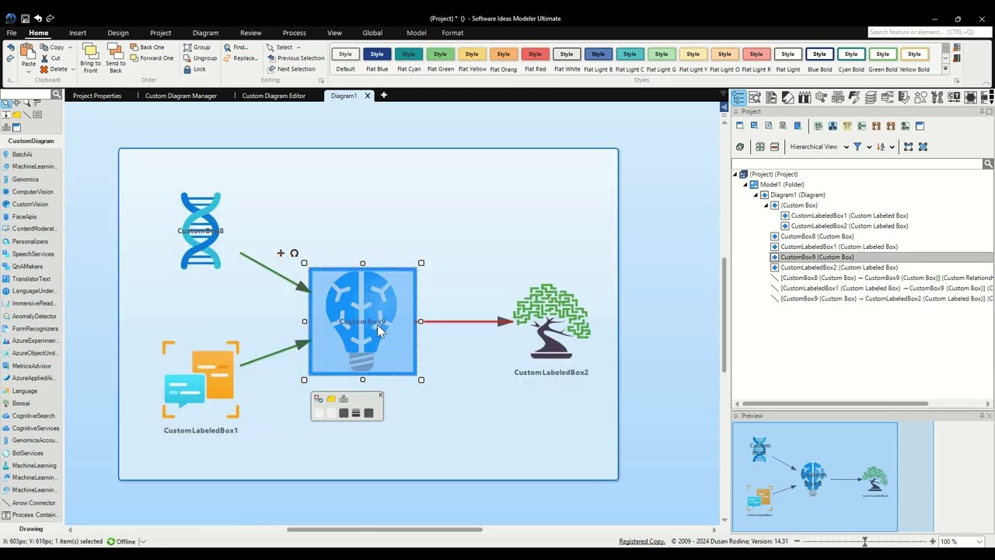Open the Find dialog
This screenshot has height=560, width=995.
pos(236,47)
